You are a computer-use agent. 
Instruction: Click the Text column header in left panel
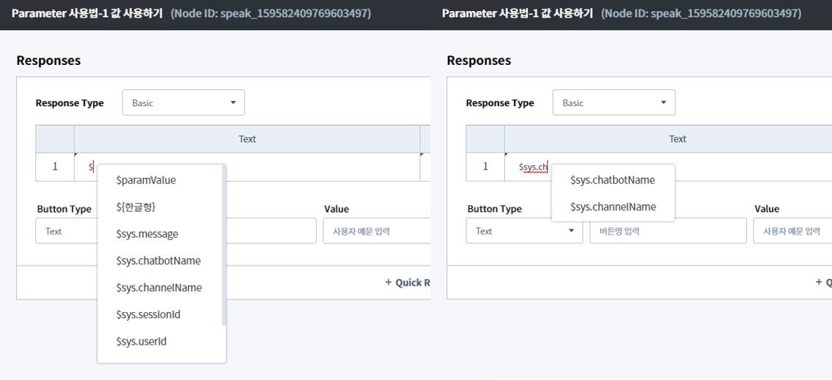(247, 139)
